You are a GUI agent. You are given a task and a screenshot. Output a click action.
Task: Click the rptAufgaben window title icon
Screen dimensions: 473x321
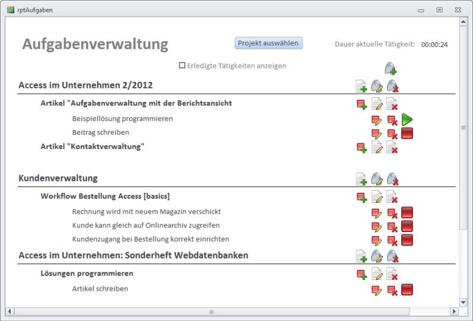coord(10,9)
